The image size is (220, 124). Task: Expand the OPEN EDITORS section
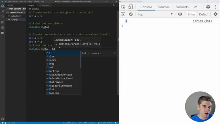(15, 9)
